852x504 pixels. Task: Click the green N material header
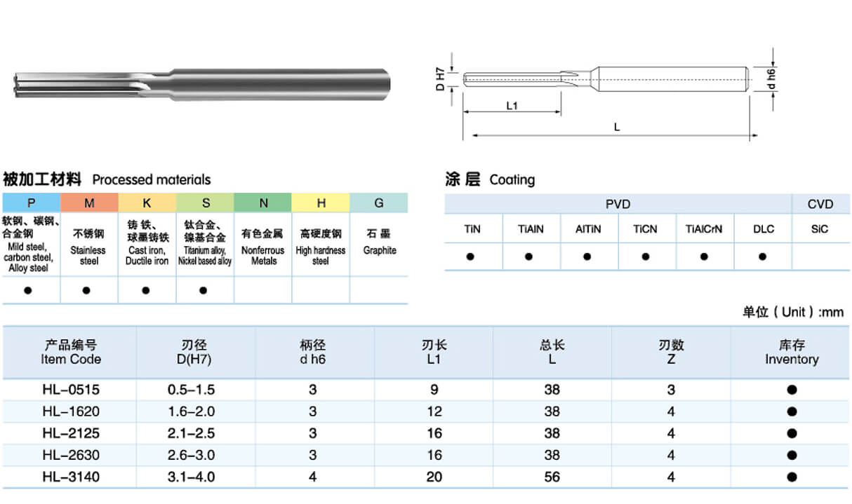click(x=263, y=203)
